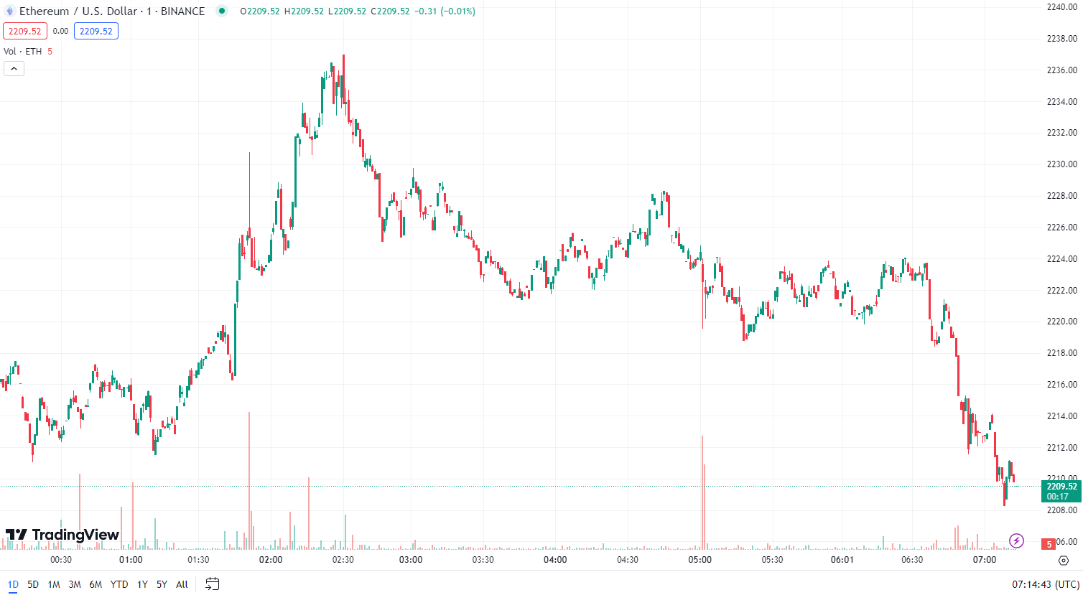Click the blue buy price 2209.52 button
Image resolution: width=1083 pixels, height=595 pixels.
click(96, 32)
